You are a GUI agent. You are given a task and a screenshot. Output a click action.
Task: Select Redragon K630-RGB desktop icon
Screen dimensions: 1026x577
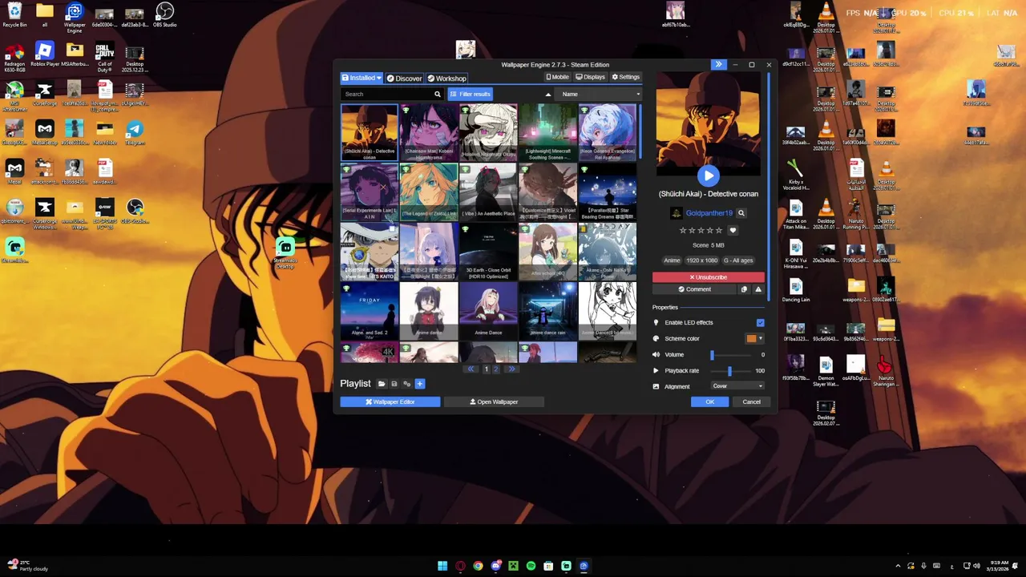click(14, 56)
